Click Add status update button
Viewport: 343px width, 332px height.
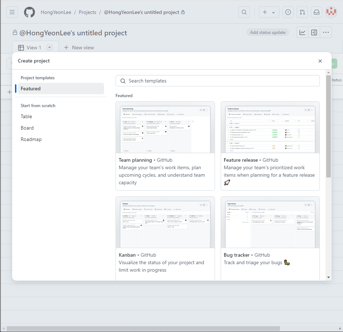[x=268, y=32]
